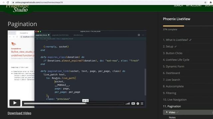The width and height of the screenshot is (213, 119).
Task: Open lesson 4. LiveView Life Cycle
Action: click(x=176, y=60)
